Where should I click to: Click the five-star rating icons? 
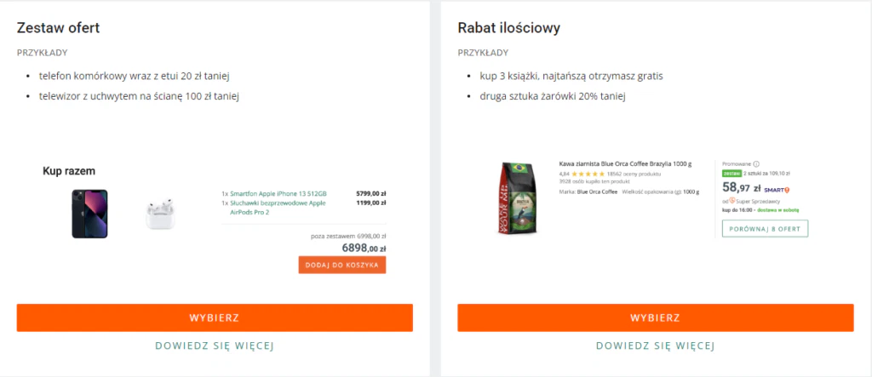pyautogui.click(x=588, y=174)
